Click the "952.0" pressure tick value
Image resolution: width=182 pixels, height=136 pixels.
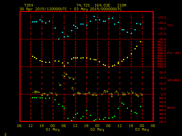click(162, 42)
